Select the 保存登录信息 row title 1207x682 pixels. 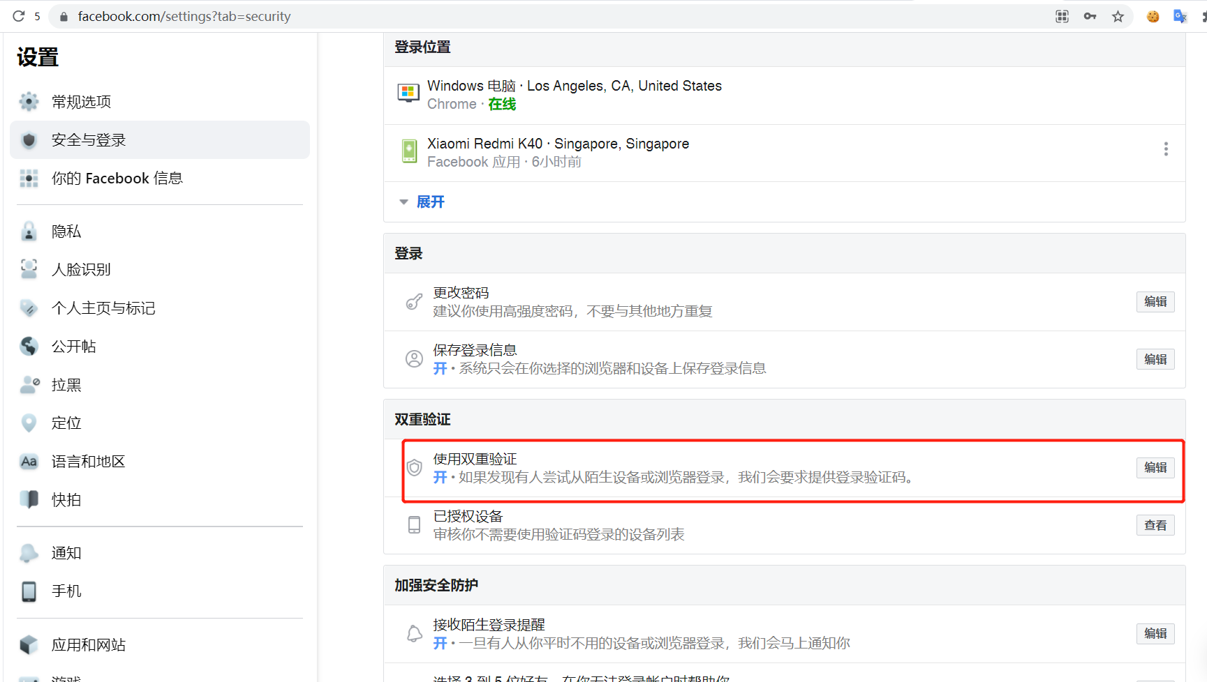point(475,350)
